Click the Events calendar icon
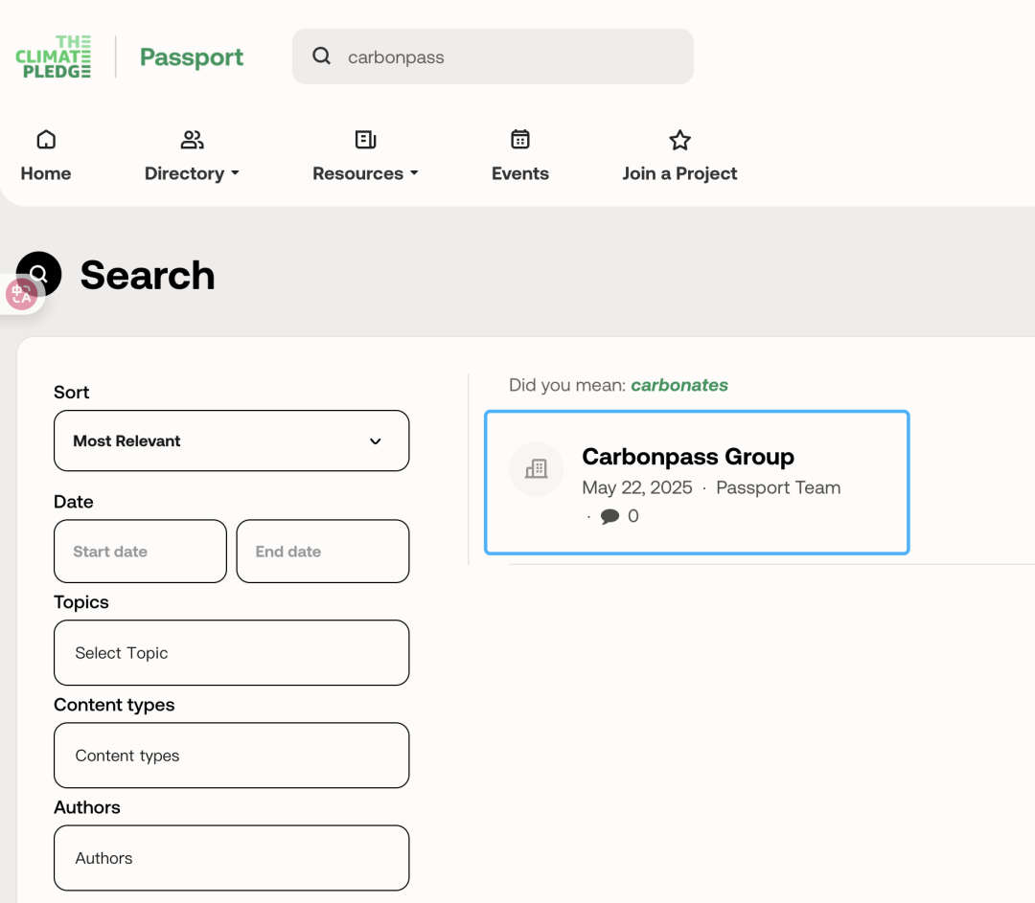This screenshot has height=903, width=1035. [520, 141]
